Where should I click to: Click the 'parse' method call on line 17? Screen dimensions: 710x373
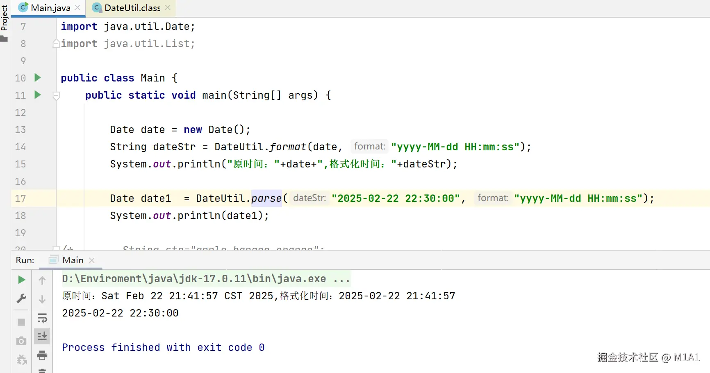266,199
